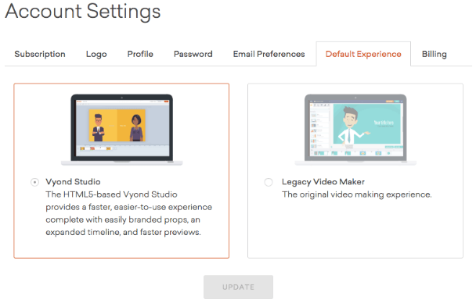The width and height of the screenshot is (476, 303).
Task: Click the Legacy Video Maker laptop thumbnail
Action: 355,130
